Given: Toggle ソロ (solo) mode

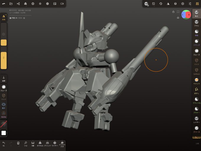Looking at the screenshot, I should pos(25,144).
